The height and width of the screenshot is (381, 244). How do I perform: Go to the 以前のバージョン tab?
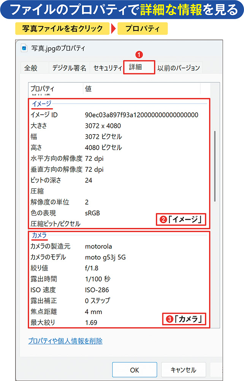tap(179, 68)
